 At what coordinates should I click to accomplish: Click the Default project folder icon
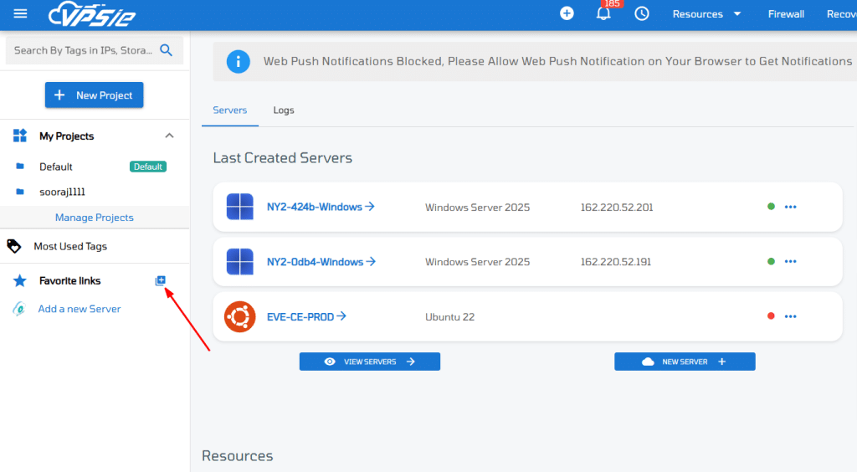(20, 166)
